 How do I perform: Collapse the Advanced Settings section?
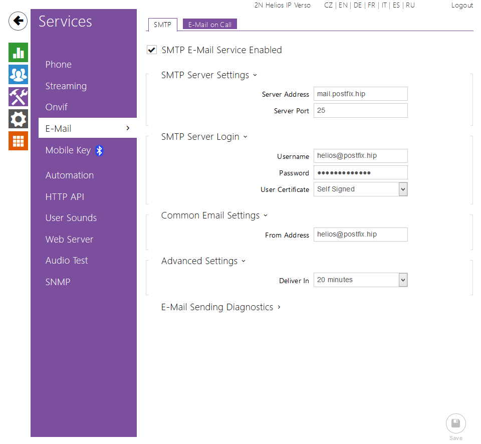coord(203,261)
